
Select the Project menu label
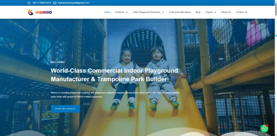tap(209, 12)
